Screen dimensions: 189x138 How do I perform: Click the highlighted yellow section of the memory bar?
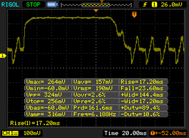tap(95, 5)
